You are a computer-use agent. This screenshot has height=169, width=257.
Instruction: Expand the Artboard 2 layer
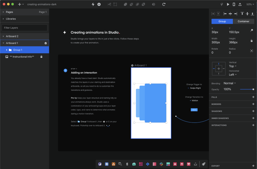tap(3, 36)
